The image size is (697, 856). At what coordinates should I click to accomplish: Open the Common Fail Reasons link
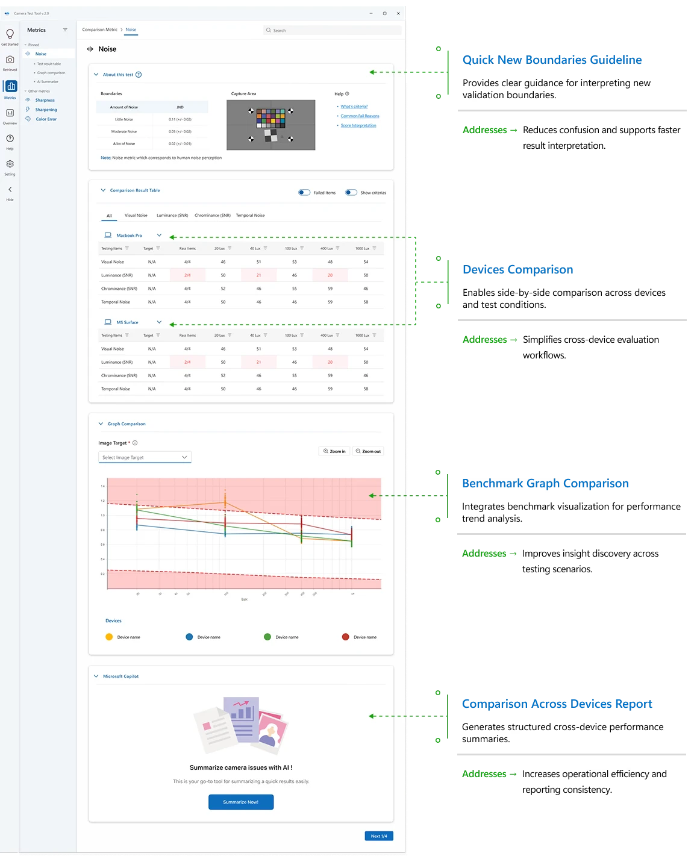click(x=359, y=116)
